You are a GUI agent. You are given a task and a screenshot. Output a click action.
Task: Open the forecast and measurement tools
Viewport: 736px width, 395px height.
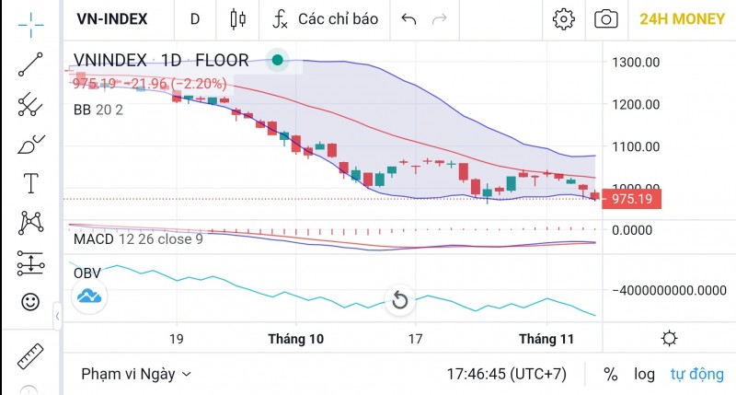pos(30,263)
